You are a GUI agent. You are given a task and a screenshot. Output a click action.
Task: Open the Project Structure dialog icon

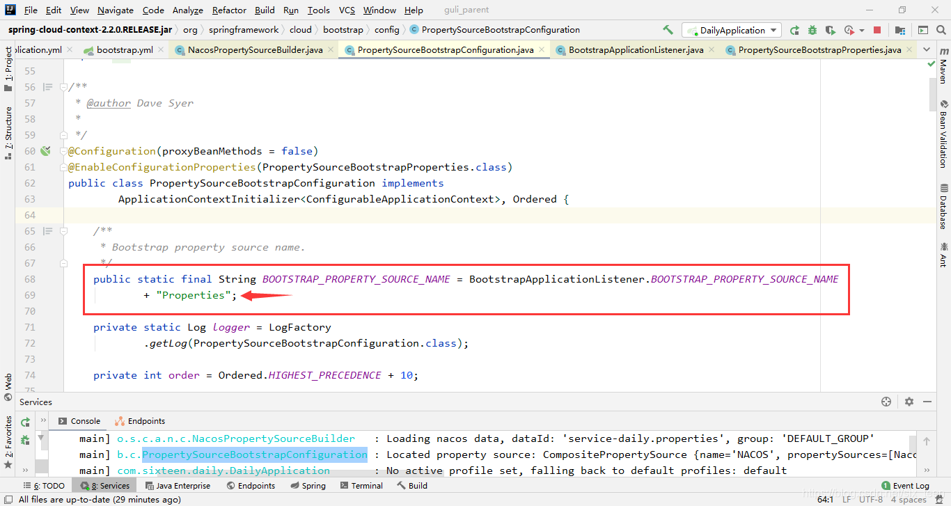click(x=900, y=30)
